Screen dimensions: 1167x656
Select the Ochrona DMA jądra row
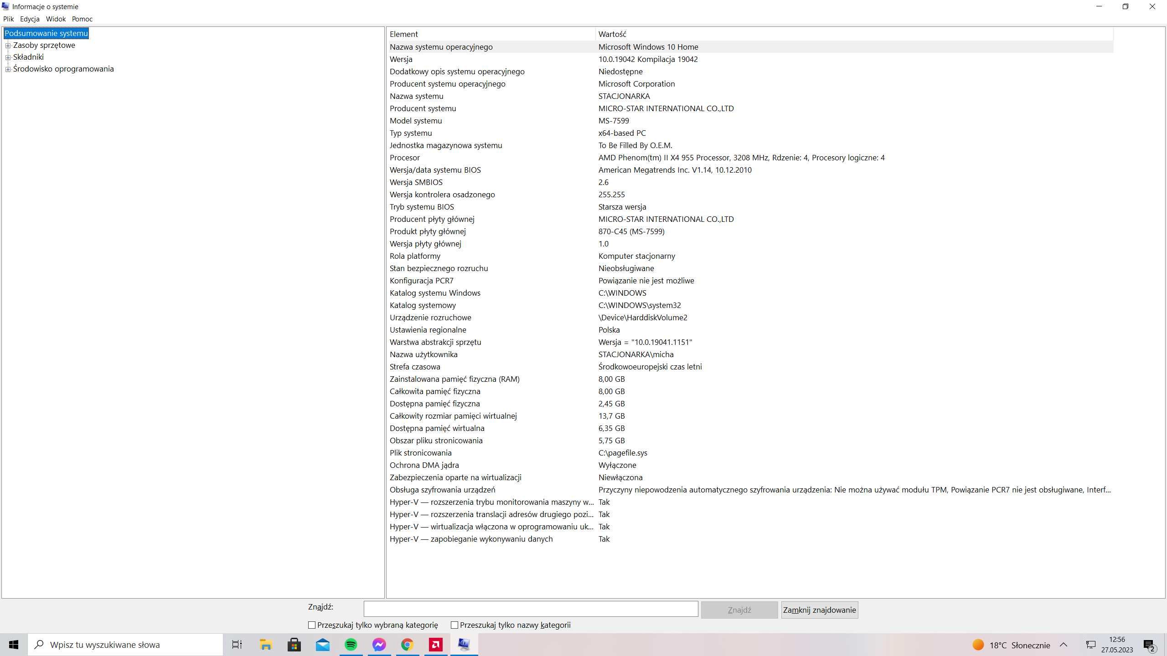coord(750,465)
